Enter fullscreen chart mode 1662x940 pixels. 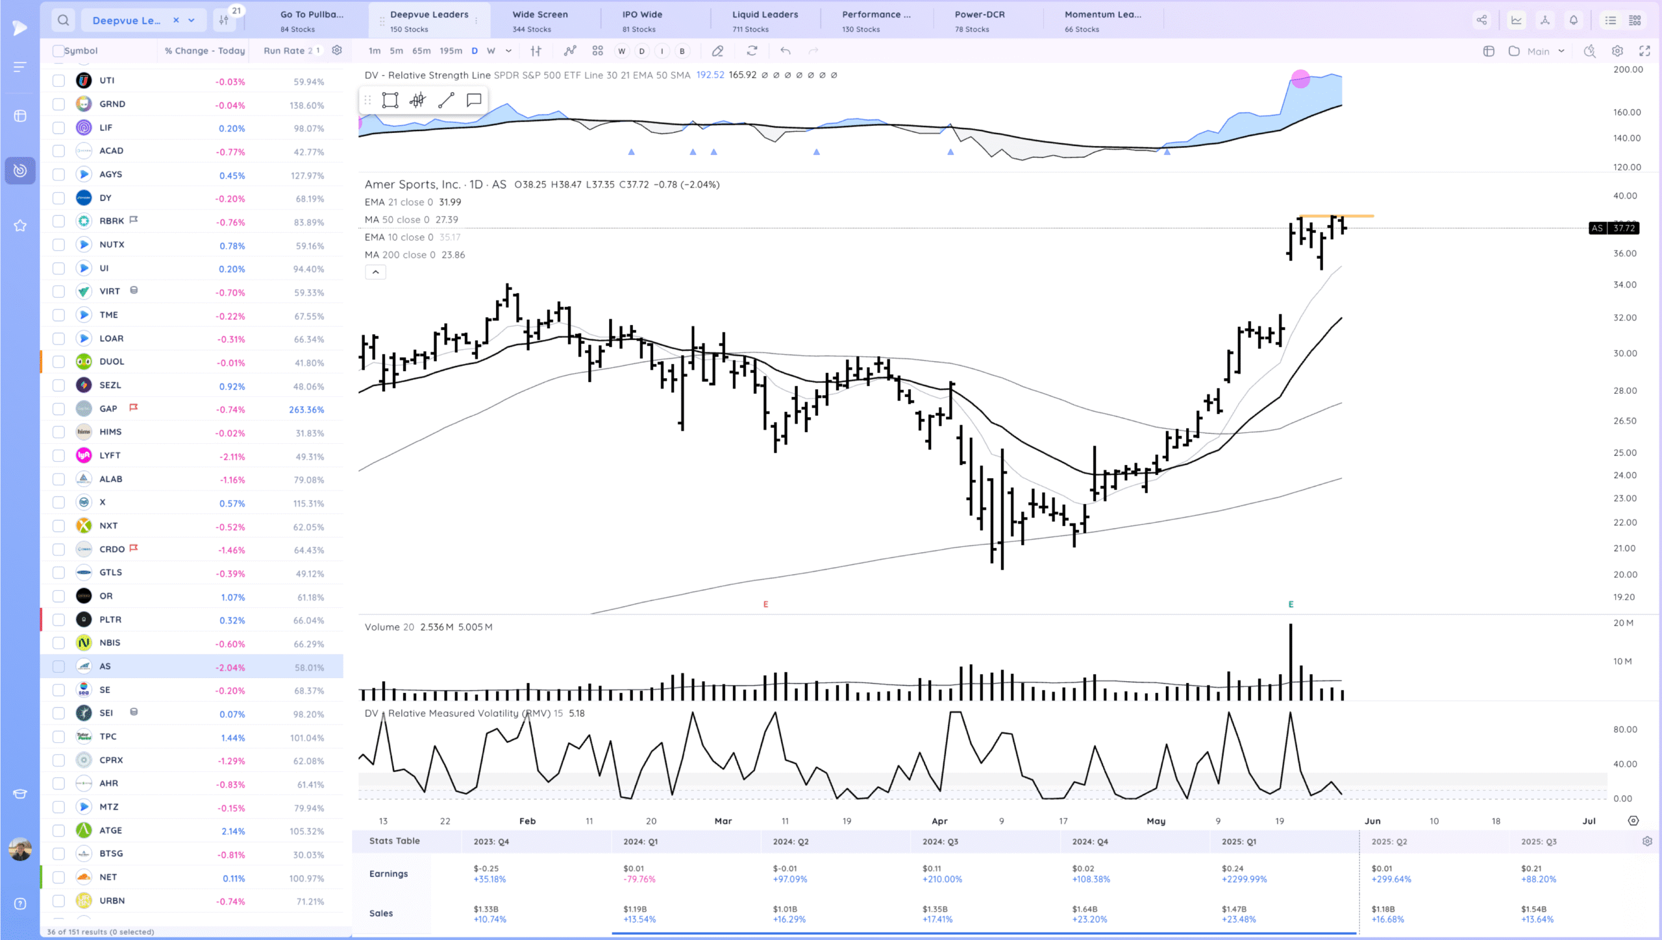[x=1644, y=51]
